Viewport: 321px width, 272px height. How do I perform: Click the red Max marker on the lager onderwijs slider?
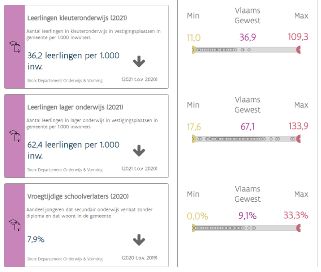pyautogui.click(x=298, y=139)
